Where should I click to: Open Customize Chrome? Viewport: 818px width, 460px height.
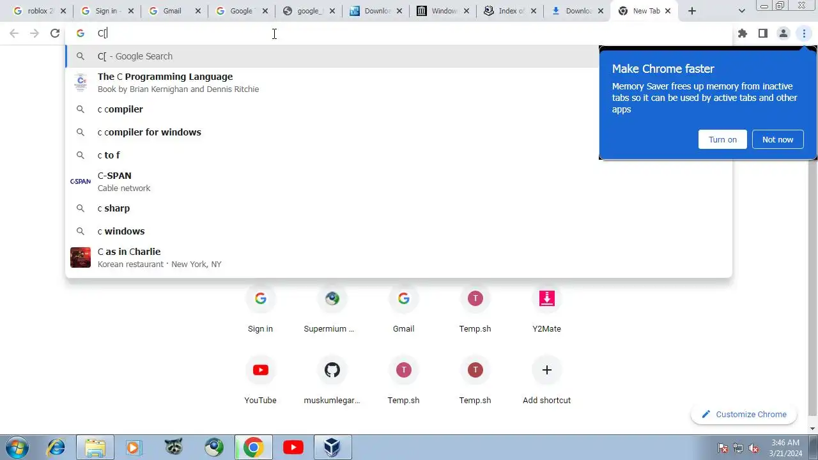tap(744, 414)
